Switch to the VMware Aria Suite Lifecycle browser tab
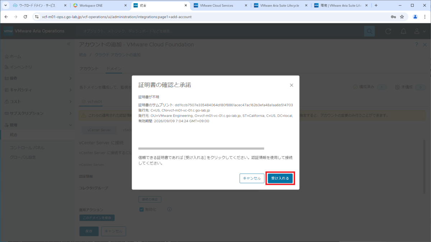 281,6
